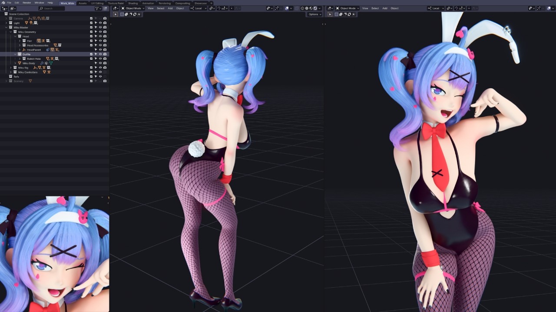Screen dimensions: 556x312
Task: Uncheck the Miku Geometry checkbox
Action: (91, 32)
